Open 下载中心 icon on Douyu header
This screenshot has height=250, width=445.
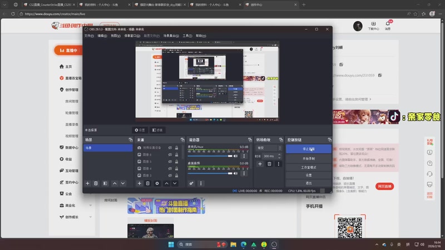coord(373,26)
